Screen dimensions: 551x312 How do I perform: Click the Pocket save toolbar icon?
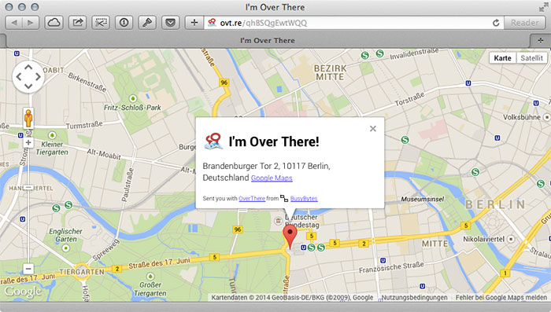coord(171,23)
